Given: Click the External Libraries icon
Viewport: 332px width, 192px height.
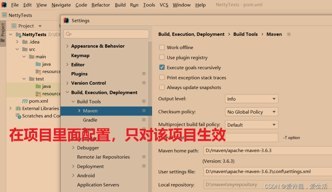Looking at the screenshot, I should pyautogui.click(x=18, y=108).
